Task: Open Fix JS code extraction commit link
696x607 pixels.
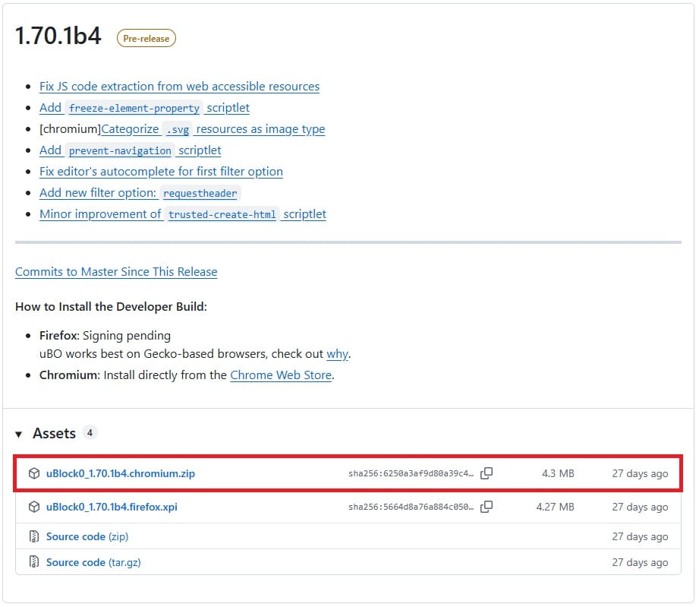Action: coord(179,86)
